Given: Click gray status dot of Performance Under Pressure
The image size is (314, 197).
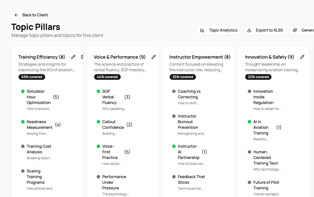Looking at the screenshot, I should point(98,177).
